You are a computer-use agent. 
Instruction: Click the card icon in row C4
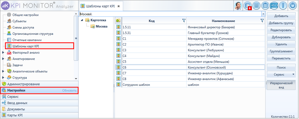coord(118,56)
